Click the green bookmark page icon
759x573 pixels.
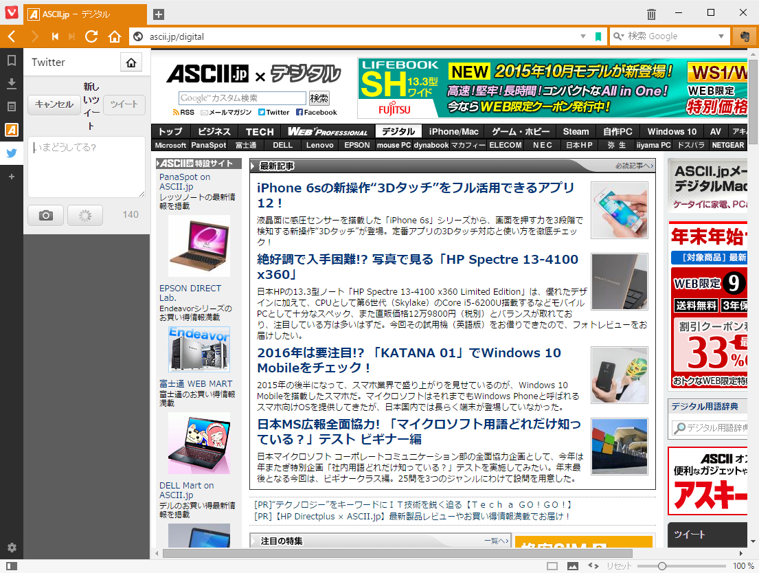[x=598, y=36]
